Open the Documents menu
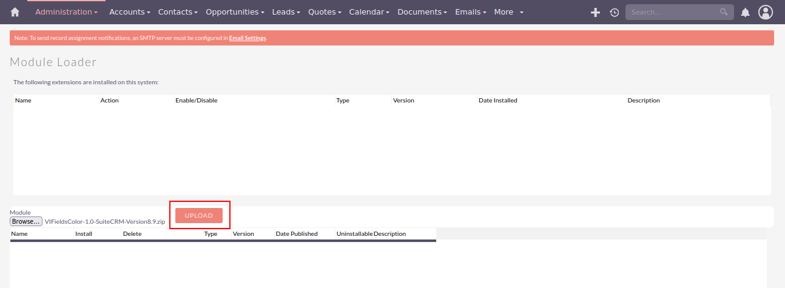The height and width of the screenshot is (288, 785). click(x=422, y=12)
